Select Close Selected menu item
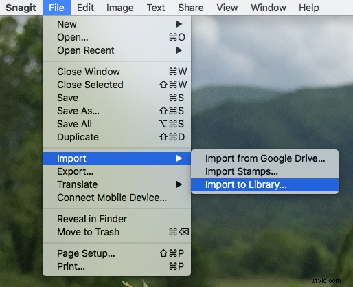The image size is (353, 287). point(117,85)
